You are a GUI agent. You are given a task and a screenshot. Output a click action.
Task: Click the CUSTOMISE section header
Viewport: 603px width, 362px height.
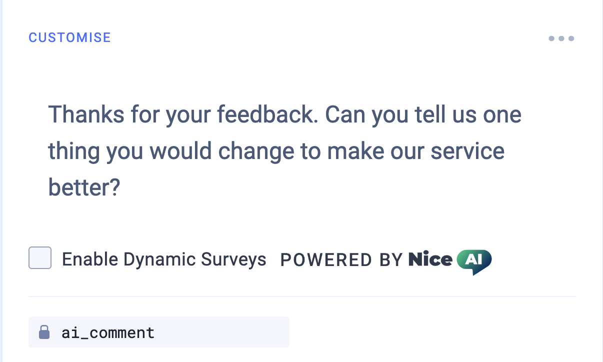[x=69, y=37]
